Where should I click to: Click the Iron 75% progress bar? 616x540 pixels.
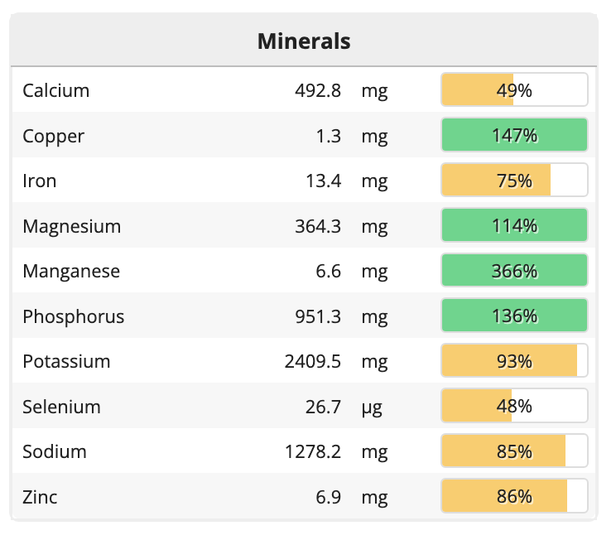(514, 181)
